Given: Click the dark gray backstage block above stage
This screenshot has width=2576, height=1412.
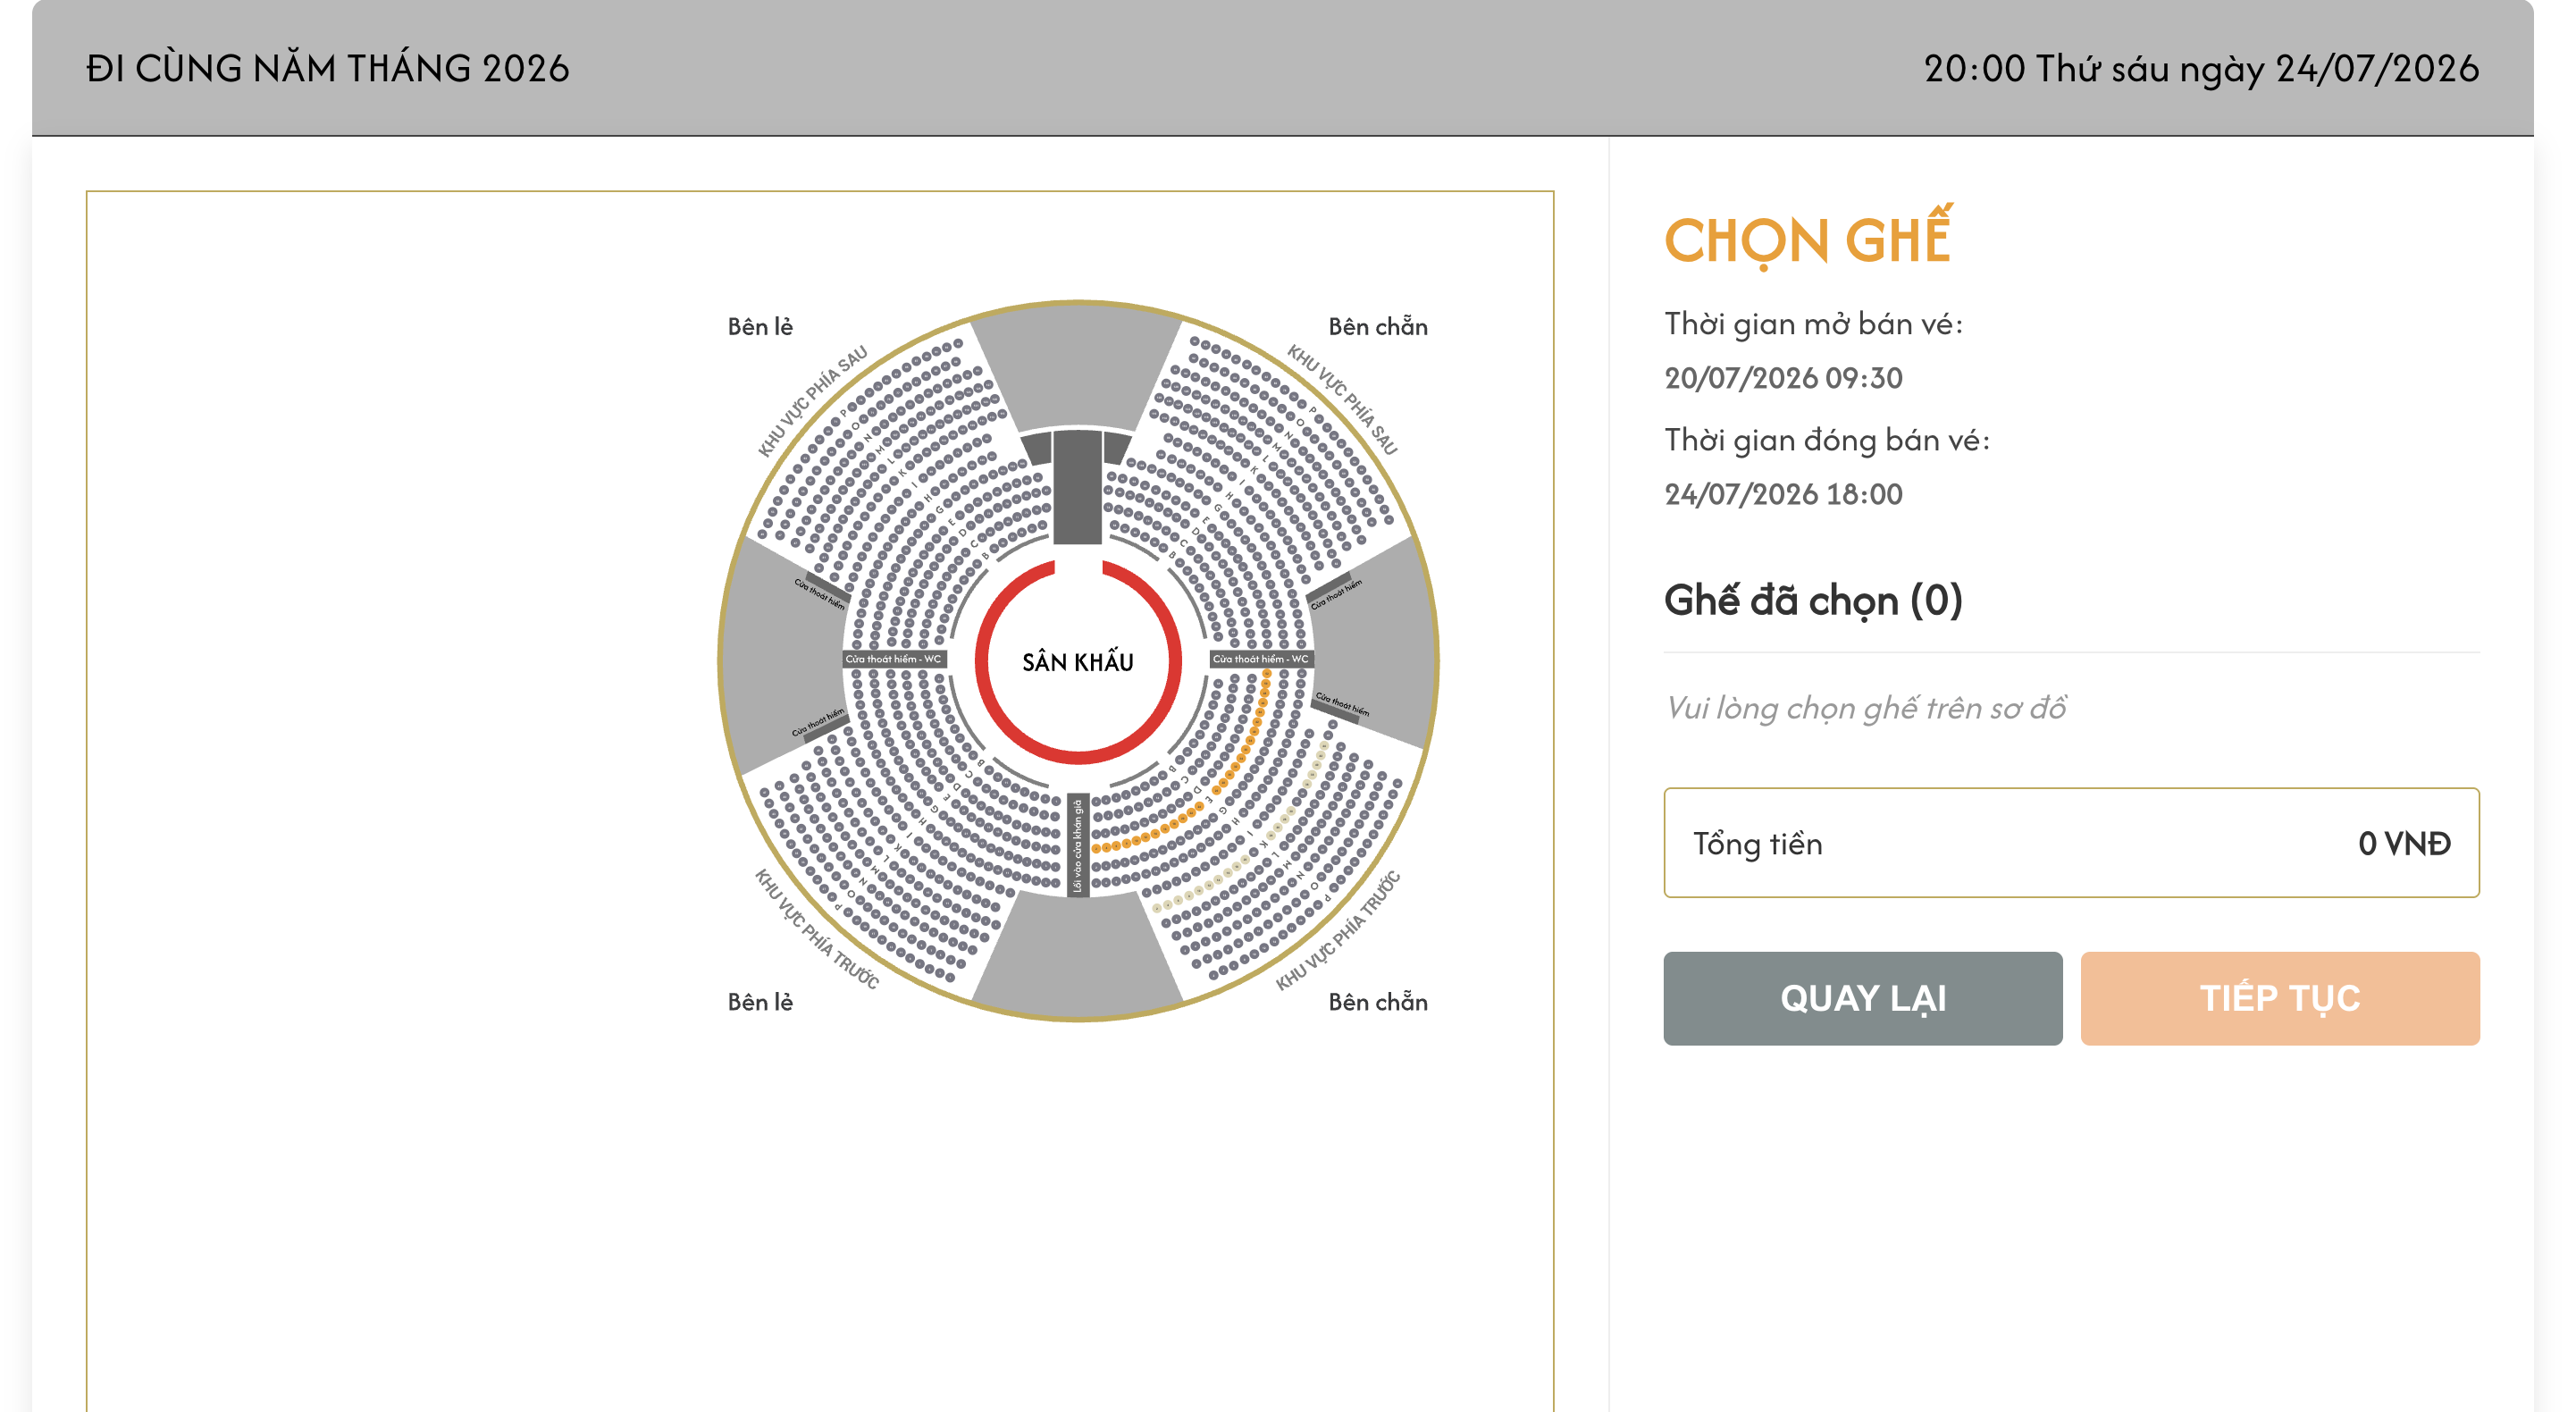Looking at the screenshot, I should [x=1078, y=487].
